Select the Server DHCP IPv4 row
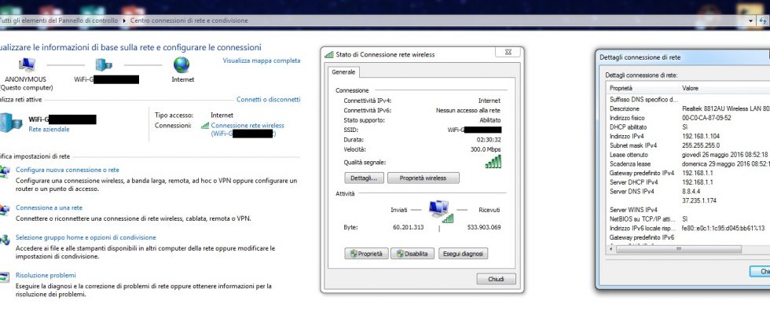This screenshot has height=330, width=770. point(688,182)
